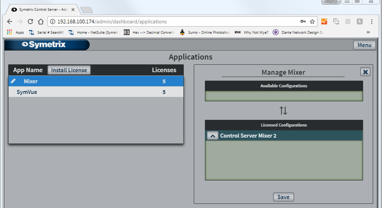Close the Manage Mixer panel

pos(365,72)
